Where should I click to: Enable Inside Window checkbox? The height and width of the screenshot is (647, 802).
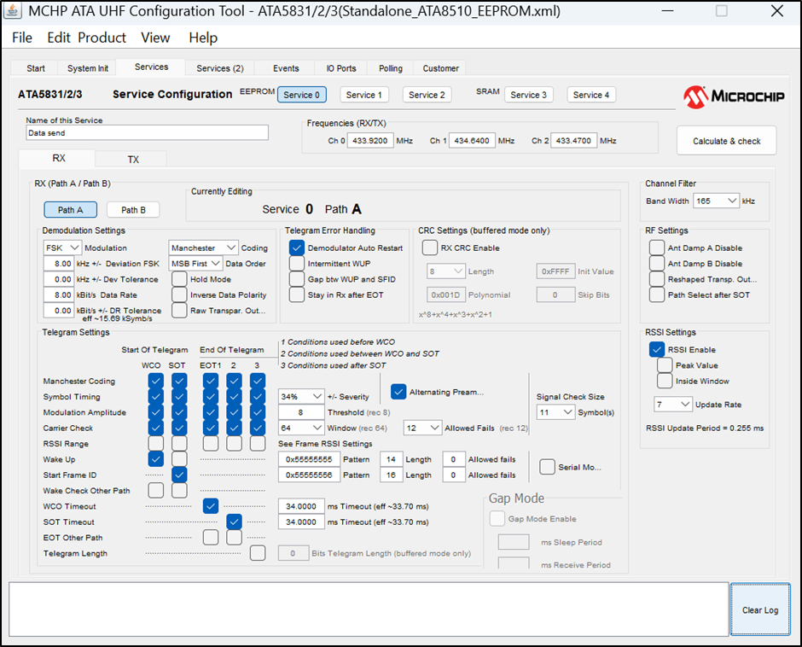(665, 381)
